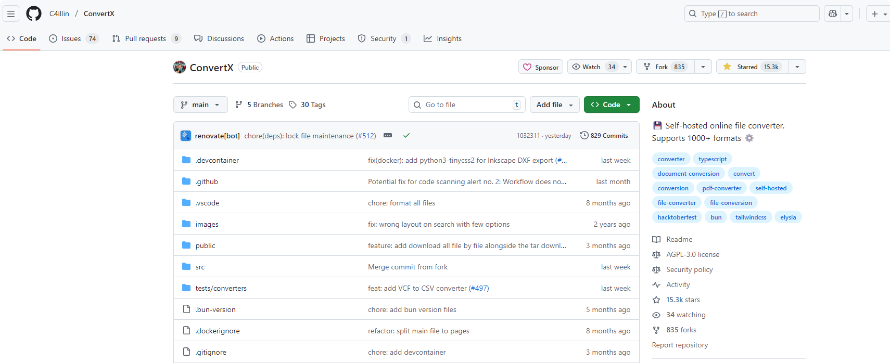Open the .gitignore file

click(211, 352)
